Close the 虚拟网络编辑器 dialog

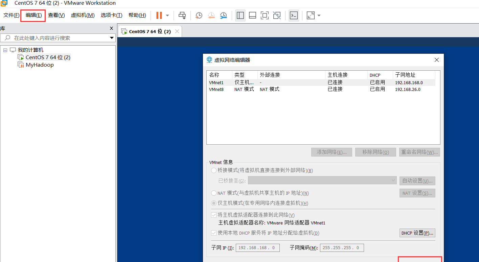pyautogui.click(x=437, y=60)
